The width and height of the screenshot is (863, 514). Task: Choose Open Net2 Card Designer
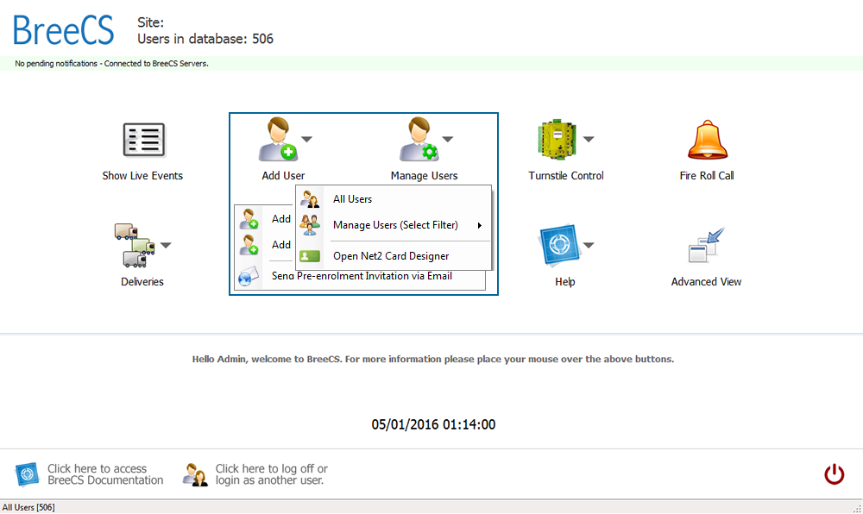click(391, 255)
